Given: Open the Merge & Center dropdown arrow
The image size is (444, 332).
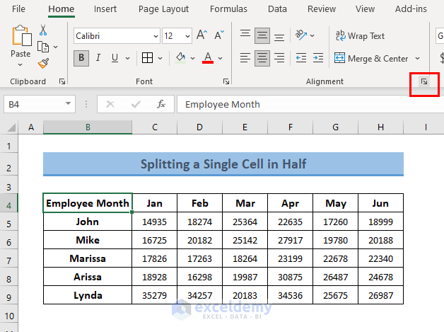Looking at the screenshot, I should click(x=418, y=58).
